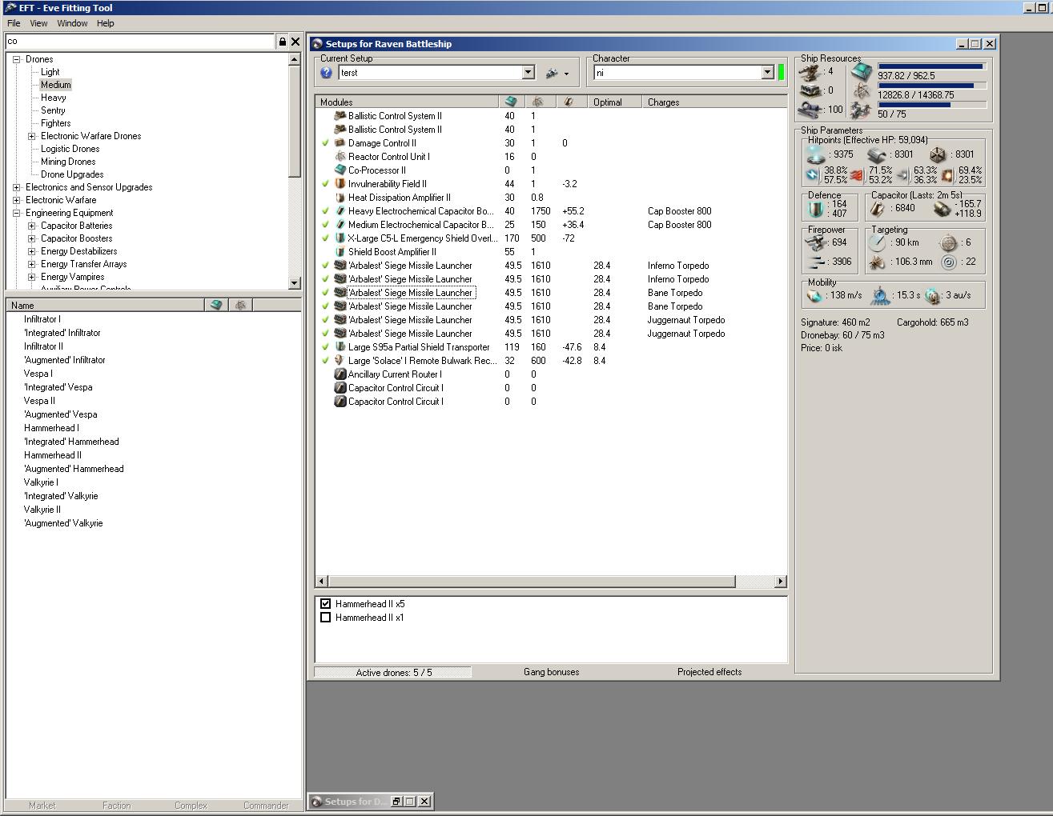Screen dimensions: 1053x816
Task: Click the hull structure hitpoints icon
Action: [x=938, y=154]
